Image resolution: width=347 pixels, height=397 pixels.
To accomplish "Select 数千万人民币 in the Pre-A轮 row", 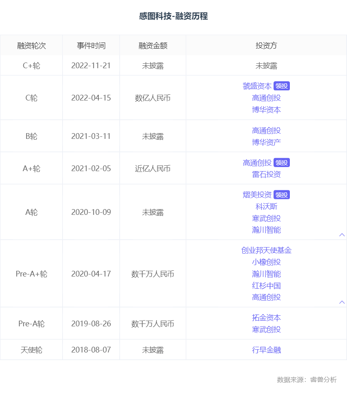I will (153, 323).
